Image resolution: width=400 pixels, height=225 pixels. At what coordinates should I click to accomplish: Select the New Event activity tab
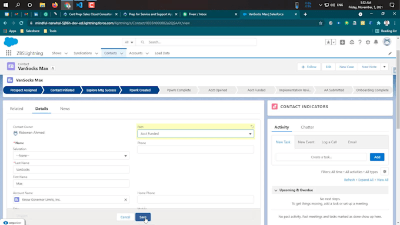point(306,142)
